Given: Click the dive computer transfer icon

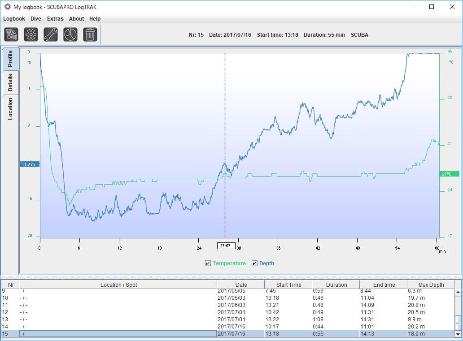Looking at the screenshot, I should pyautogui.click(x=11, y=35).
